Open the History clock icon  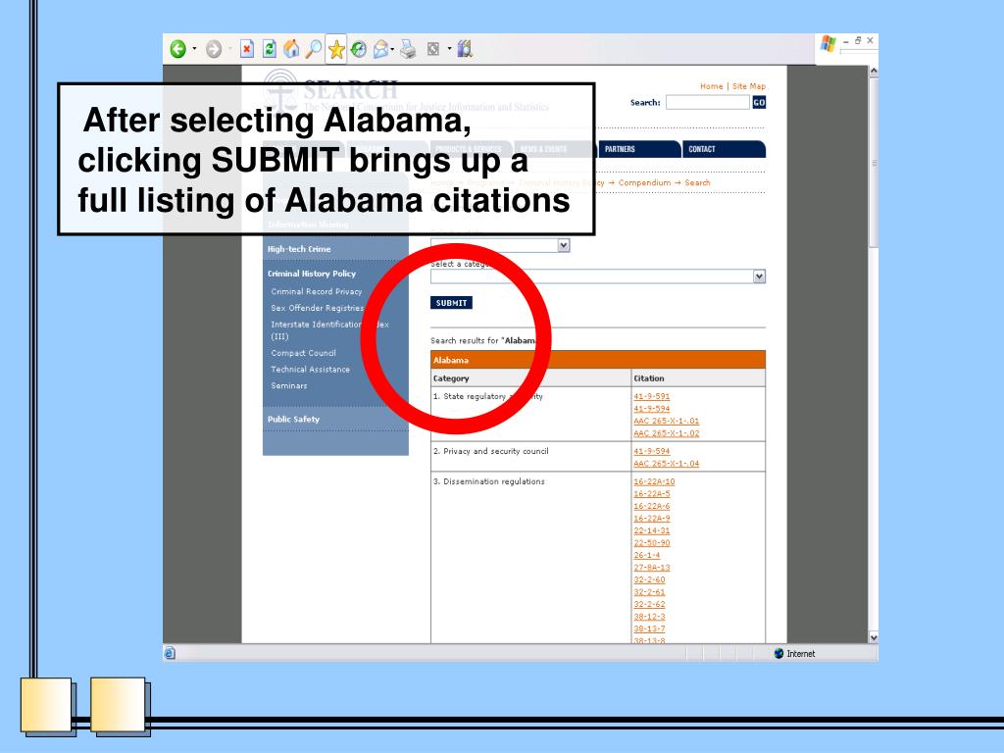359,49
